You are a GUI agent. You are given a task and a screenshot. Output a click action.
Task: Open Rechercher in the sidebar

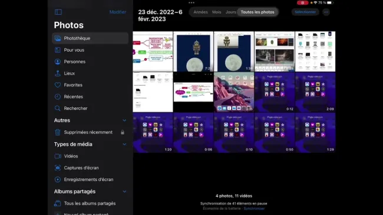(90, 108)
